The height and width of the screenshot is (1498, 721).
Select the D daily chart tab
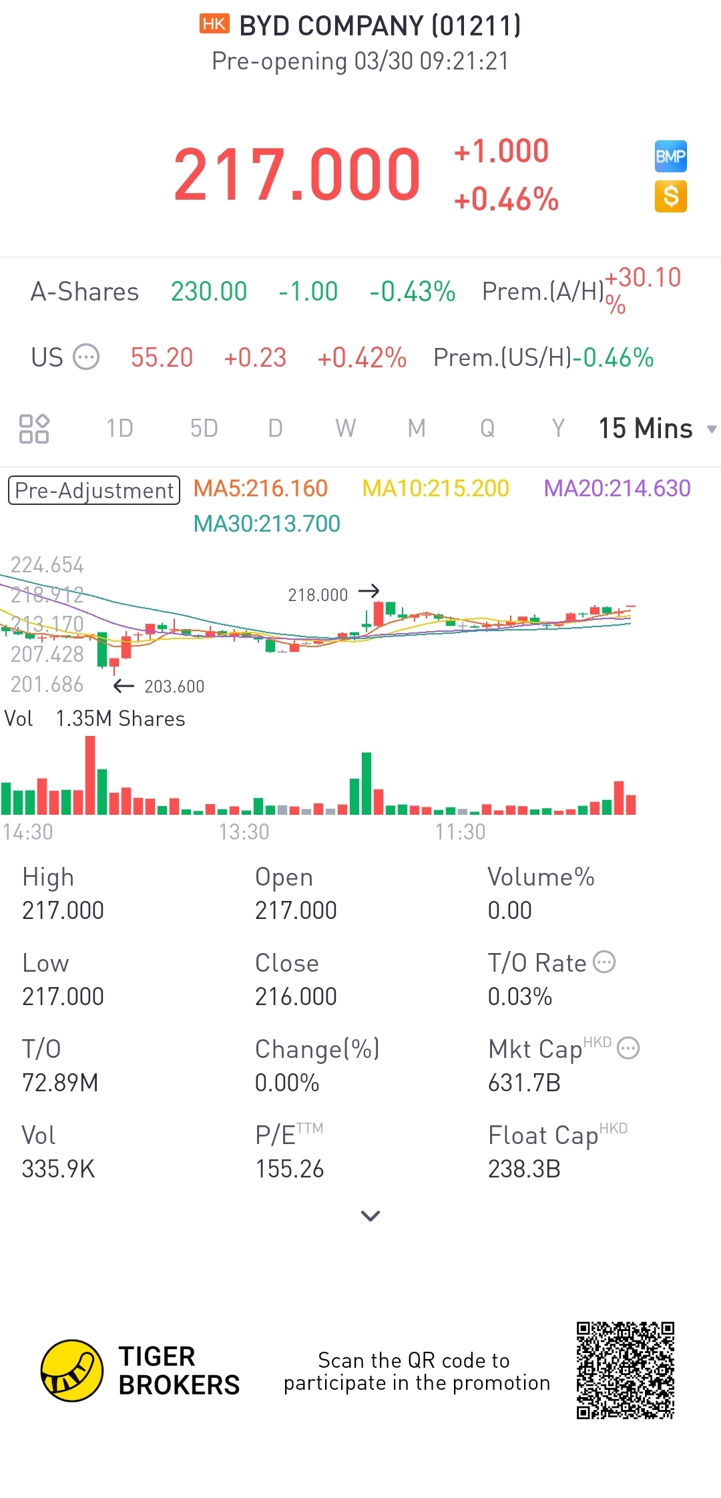point(275,429)
